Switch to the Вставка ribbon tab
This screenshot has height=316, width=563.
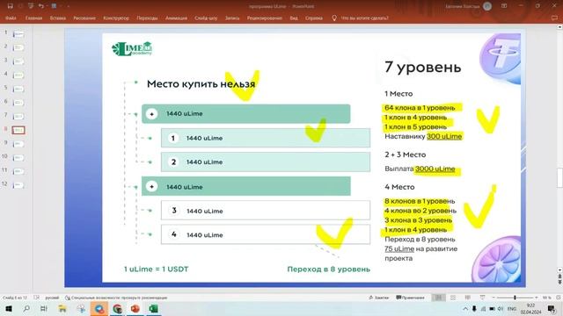58,18
